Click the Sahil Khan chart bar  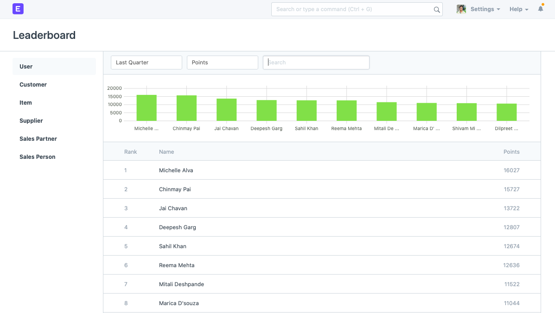[306, 111]
